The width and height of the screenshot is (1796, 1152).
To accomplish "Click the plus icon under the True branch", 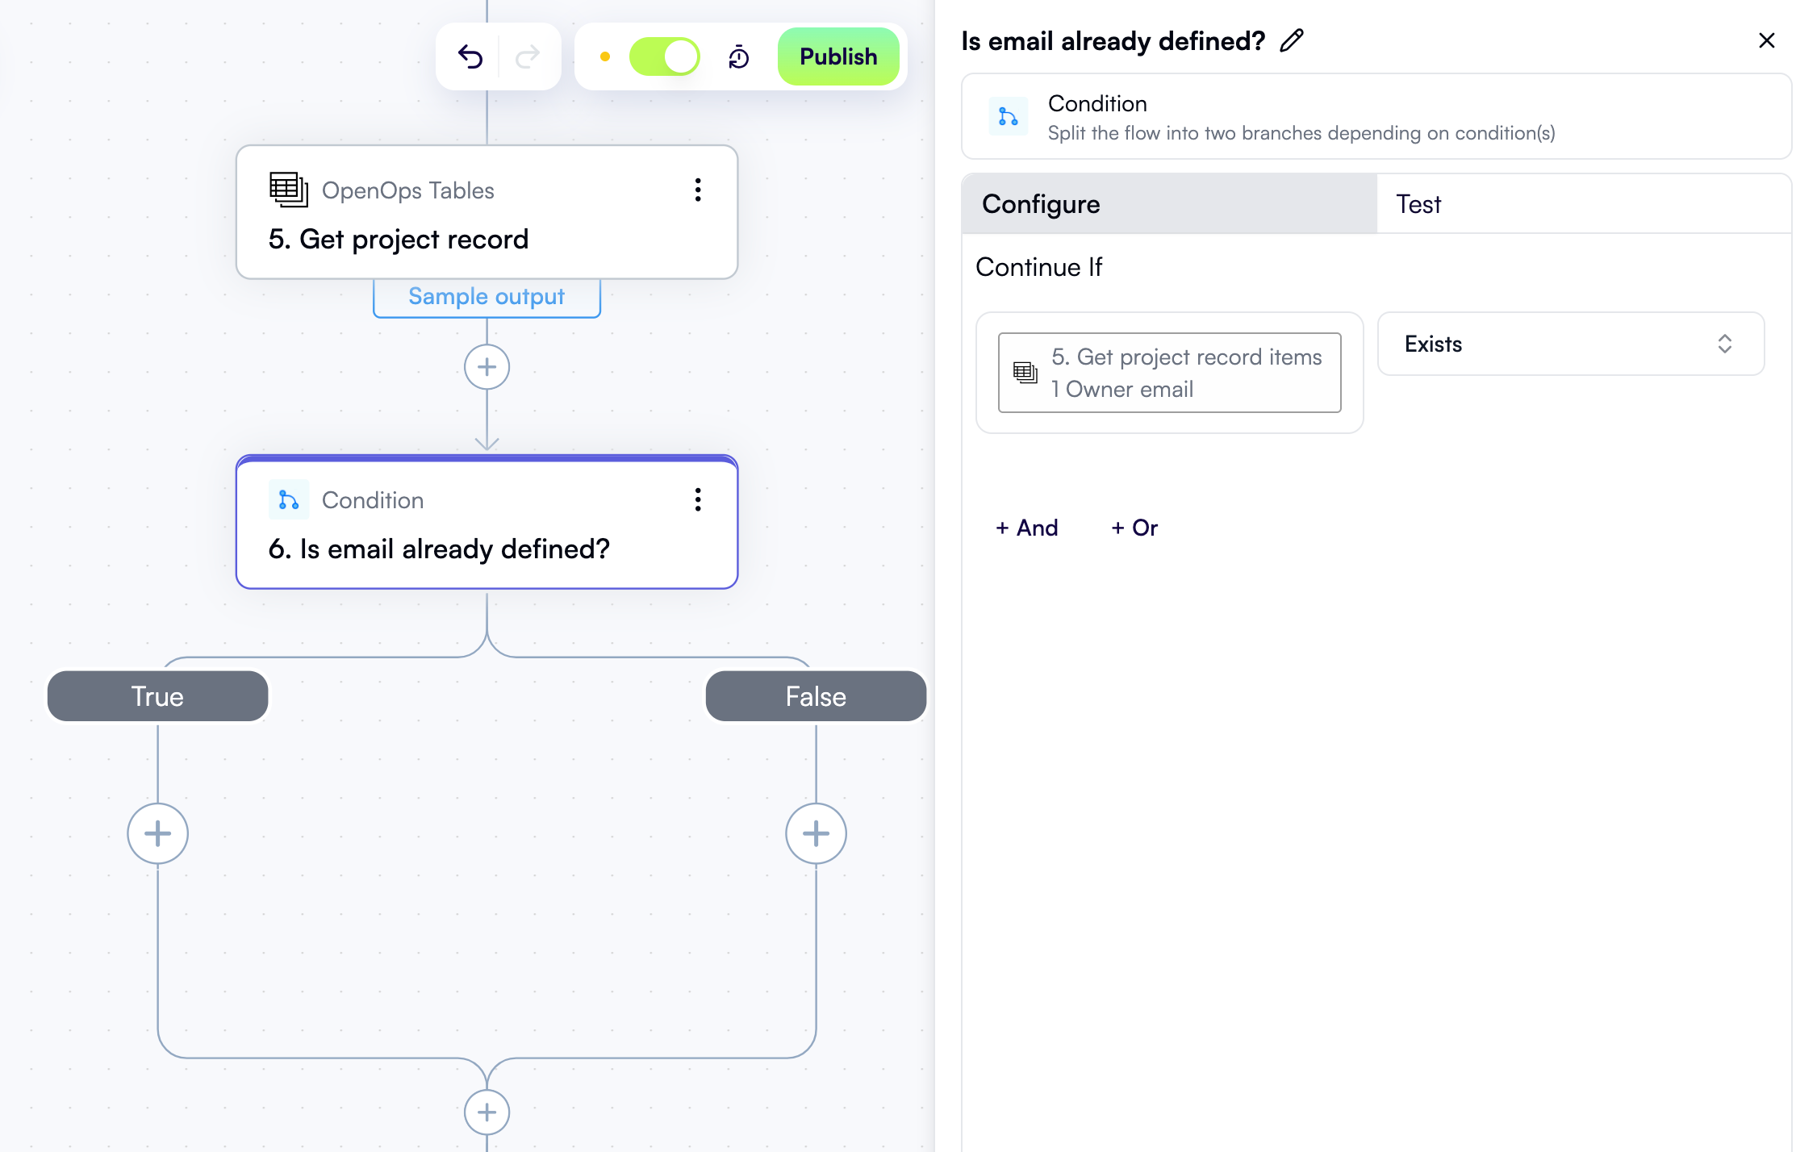I will pyautogui.click(x=157, y=833).
